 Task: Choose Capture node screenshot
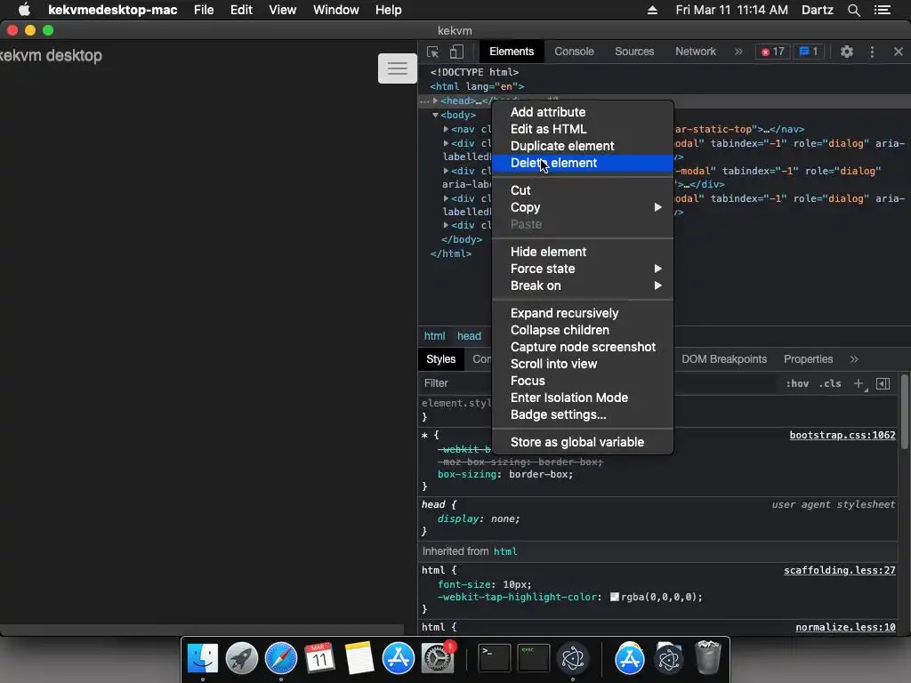pyautogui.click(x=583, y=347)
